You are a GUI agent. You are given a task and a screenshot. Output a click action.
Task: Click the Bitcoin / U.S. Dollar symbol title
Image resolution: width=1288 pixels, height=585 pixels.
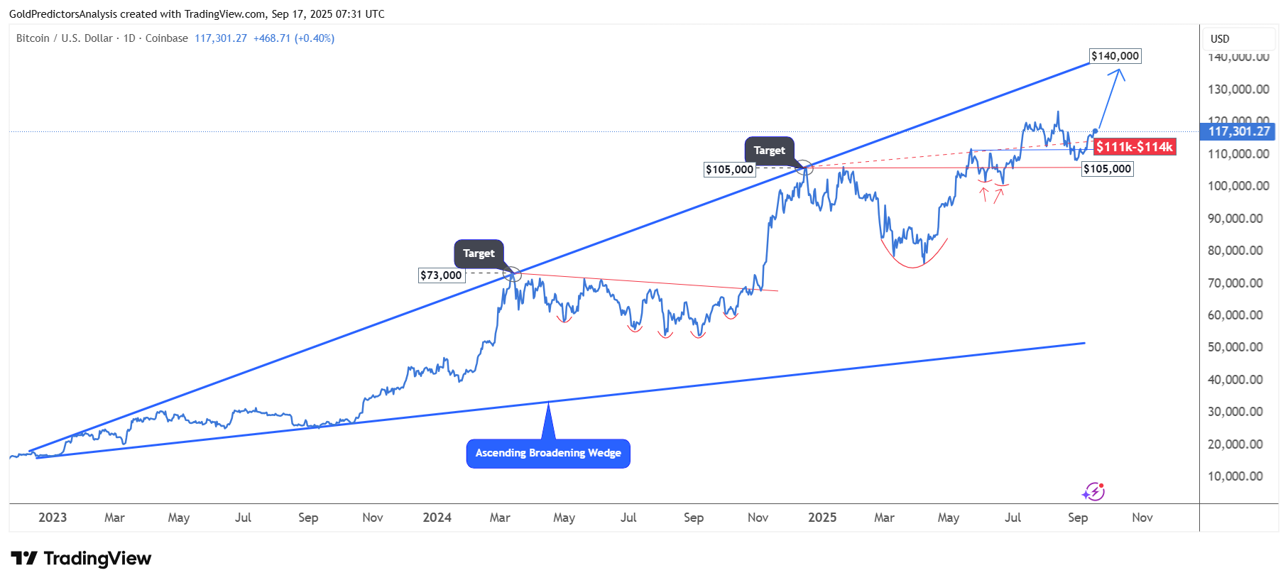coord(64,38)
